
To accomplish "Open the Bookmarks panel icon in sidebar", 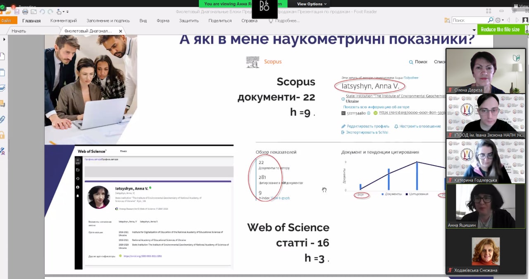I will pos(2,57).
